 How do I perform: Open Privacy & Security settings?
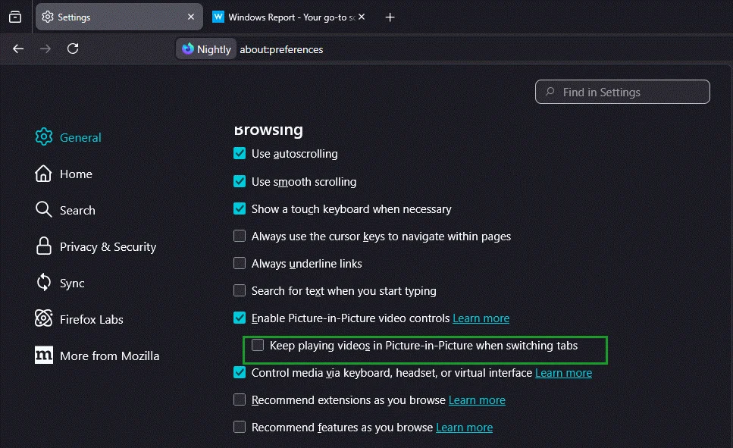point(107,247)
